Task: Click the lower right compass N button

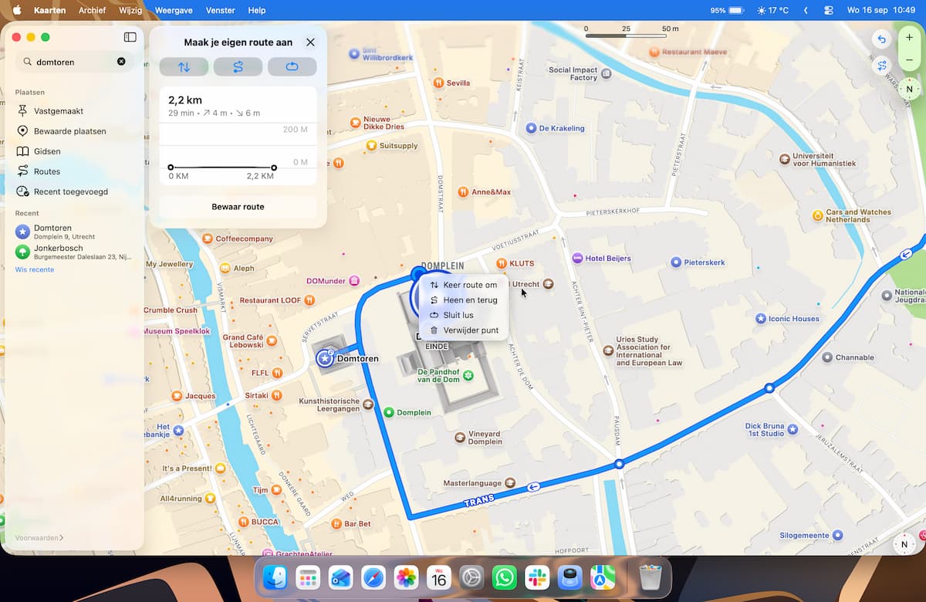Action: click(904, 544)
